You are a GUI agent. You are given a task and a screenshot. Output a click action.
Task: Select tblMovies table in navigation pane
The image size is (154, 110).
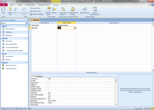coord(9,32)
